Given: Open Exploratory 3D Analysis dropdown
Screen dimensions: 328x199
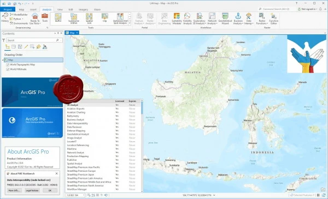Looking at the screenshot, I should pyautogui.click(x=199, y=19).
